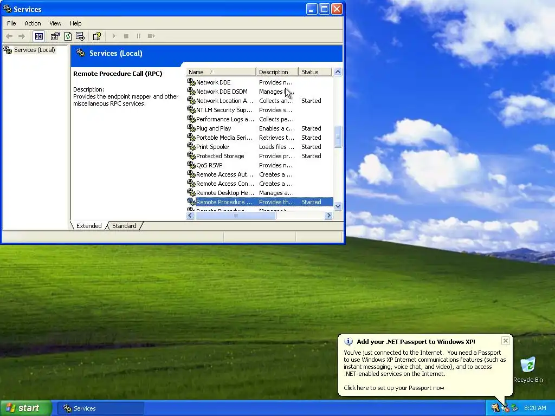Select Services (Local) in console tree
The height and width of the screenshot is (416, 555).
pyautogui.click(x=35, y=50)
